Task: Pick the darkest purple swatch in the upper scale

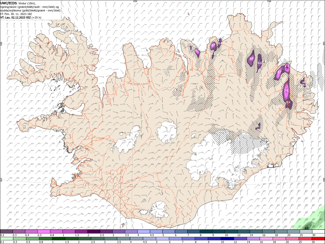Action: tap(94, 232)
